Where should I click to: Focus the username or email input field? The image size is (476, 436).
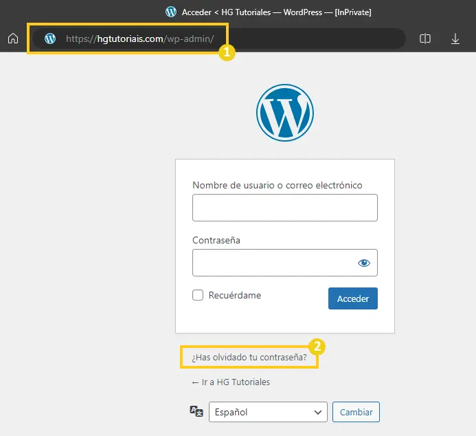coord(285,208)
